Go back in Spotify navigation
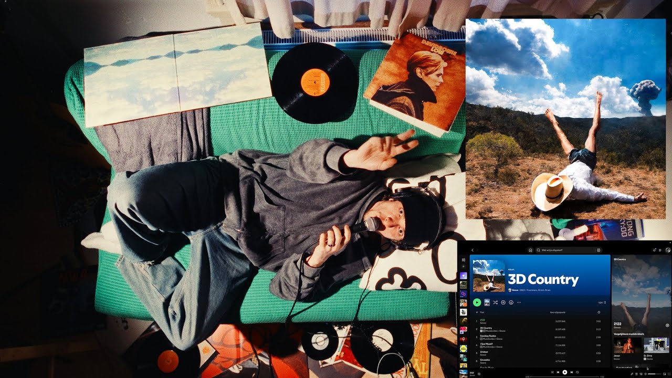The image size is (672, 378). point(472,250)
